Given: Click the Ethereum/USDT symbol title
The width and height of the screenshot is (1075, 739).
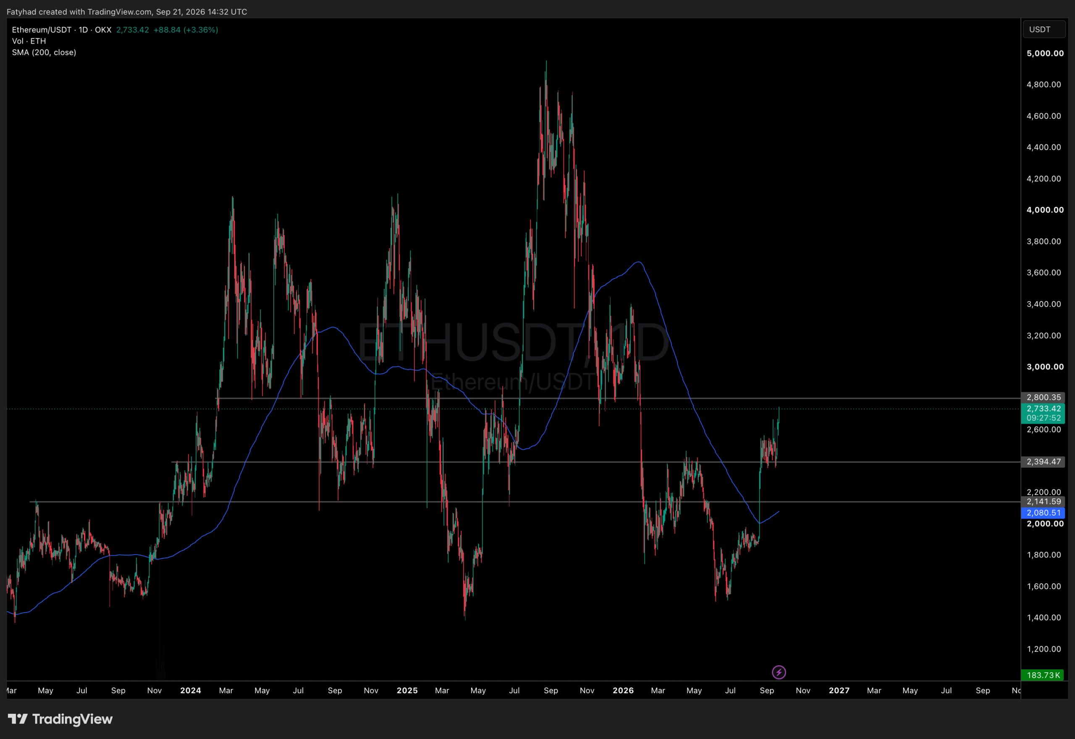Looking at the screenshot, I should pos(62,30).
